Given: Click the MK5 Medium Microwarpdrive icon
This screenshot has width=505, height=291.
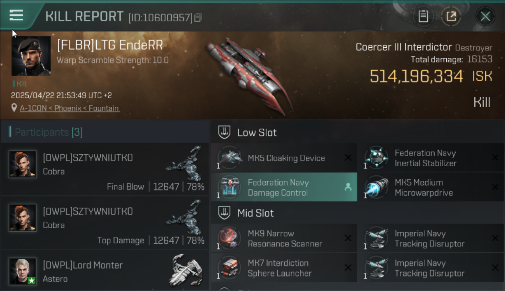Looking at the screenshot, I should tap(376, 187).
